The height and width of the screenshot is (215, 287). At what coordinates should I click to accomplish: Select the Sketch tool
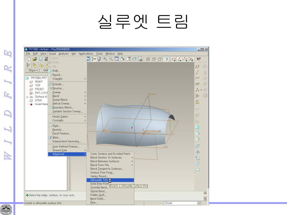[x=197, y=84]
